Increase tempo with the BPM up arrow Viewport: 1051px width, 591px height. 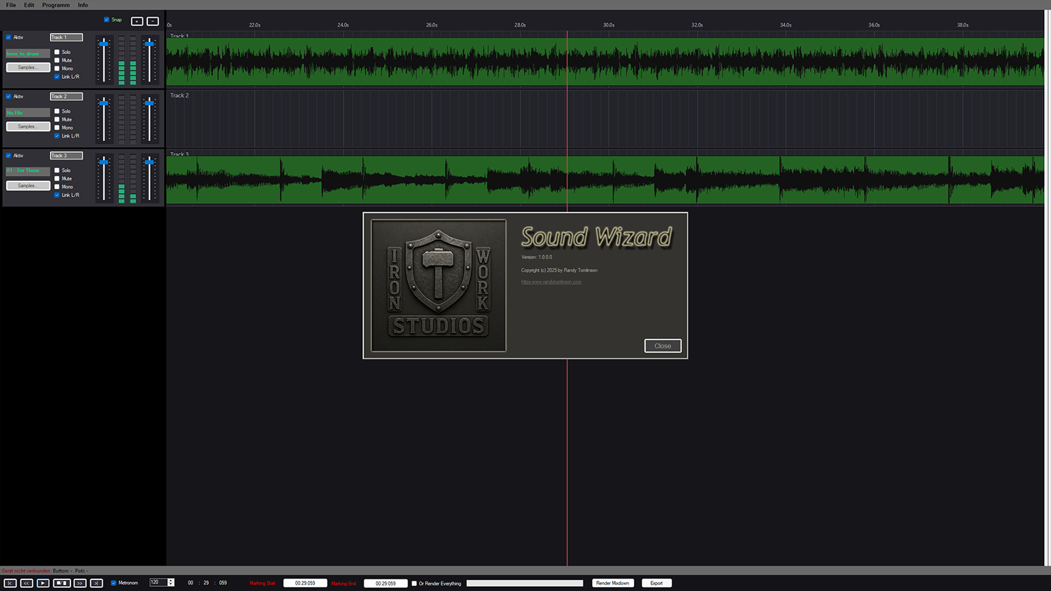pos(171,581)
